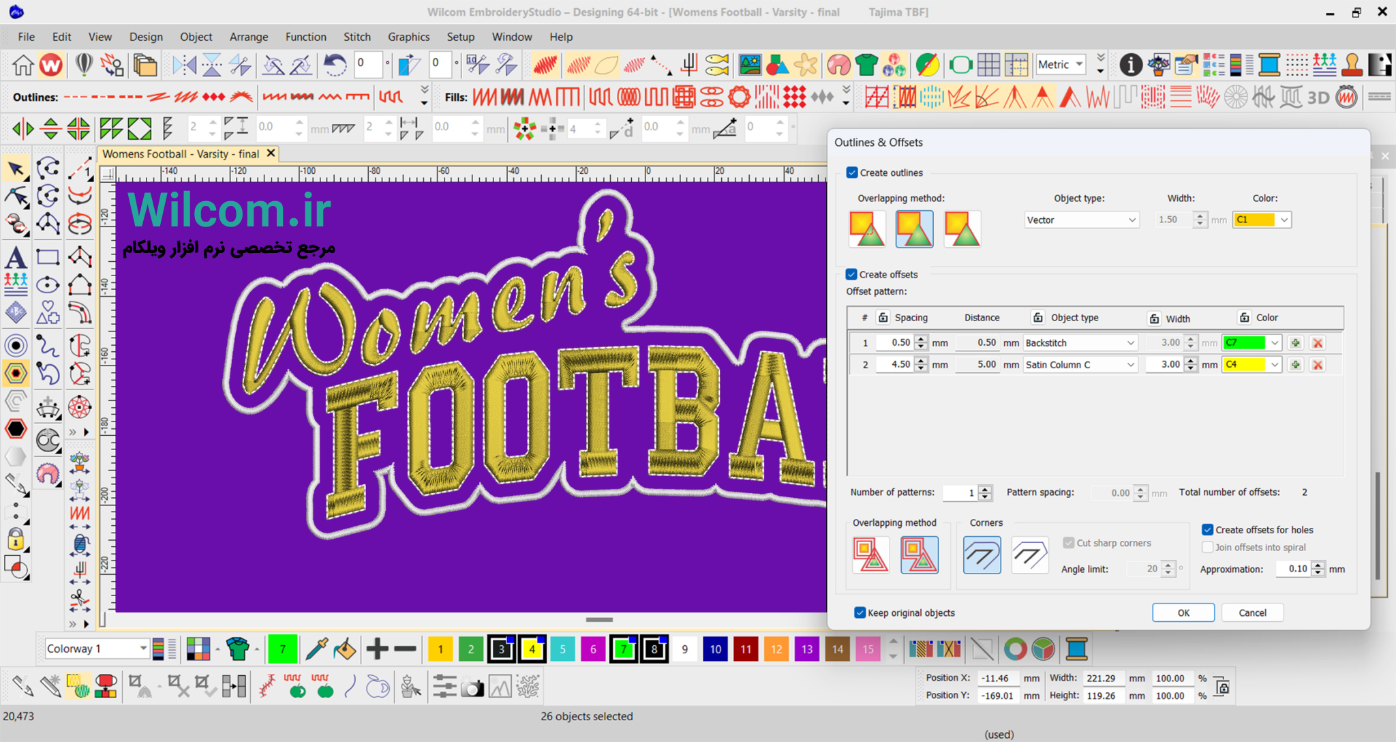Open the outline Color C1 dropdown

[1262, 220]
